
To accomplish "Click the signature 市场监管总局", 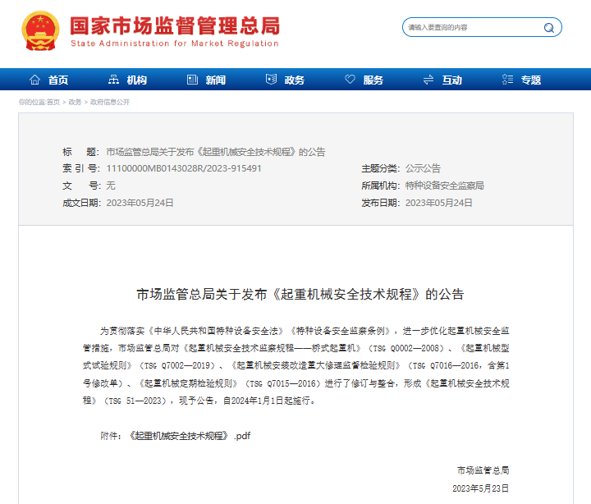I will (x=483, y=470).
